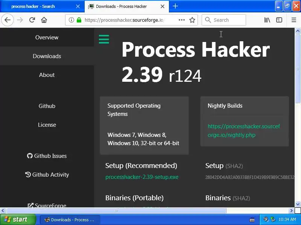Bookmark this page with the star icon
The width and height of the screenshot is (301, 225).
[x=192, y=20]
